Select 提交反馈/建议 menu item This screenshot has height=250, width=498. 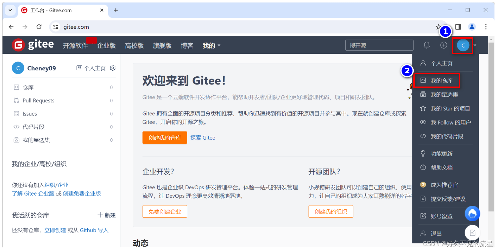click(x=445, y=199)
